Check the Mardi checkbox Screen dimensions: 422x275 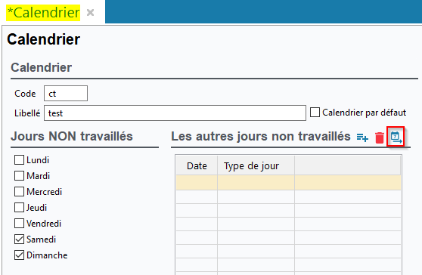(19, 175)
